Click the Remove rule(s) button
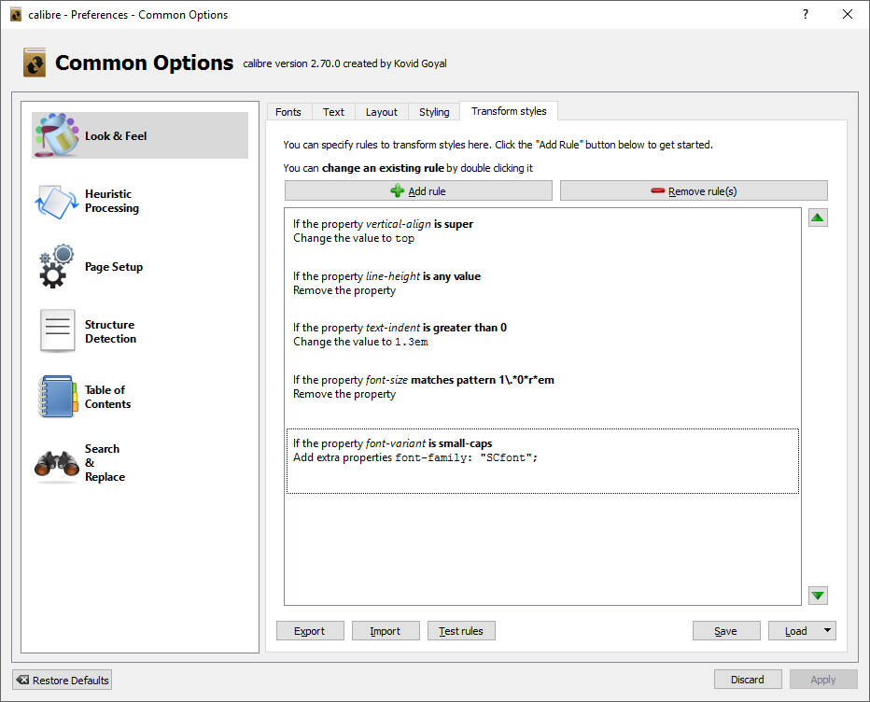Screen dimensions: 870x702 694,191
